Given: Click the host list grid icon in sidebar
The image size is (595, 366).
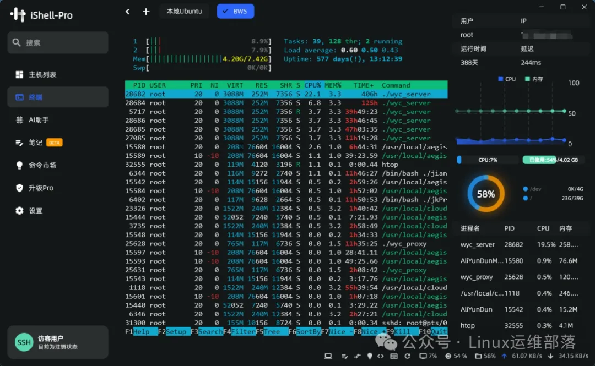Looking at the screenshot, I should (x=19, y=74).
